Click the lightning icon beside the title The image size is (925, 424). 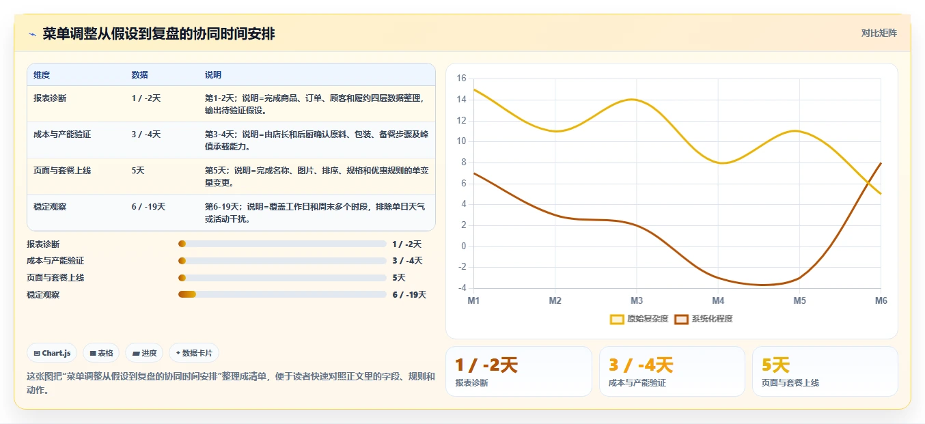[x=32, y=34]
